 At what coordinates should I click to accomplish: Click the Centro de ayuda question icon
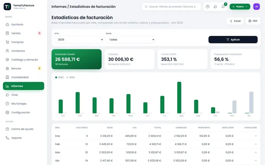pos(7,129)
